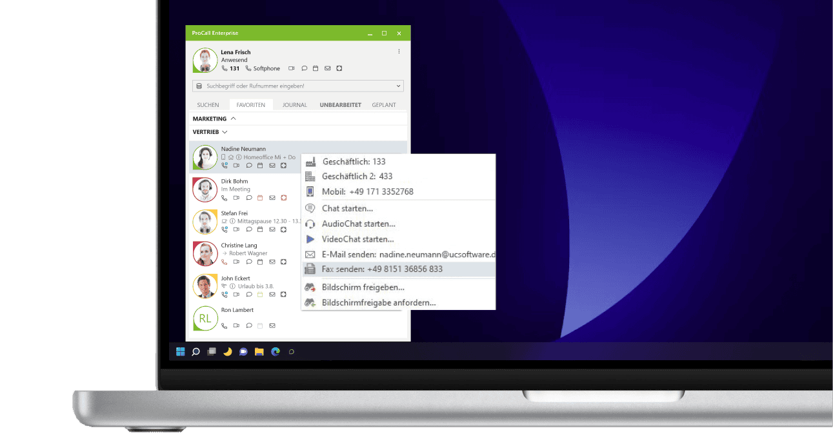
Task: Call the "Mobil: +49 171 3352768" number
Action: coord(367,191)
